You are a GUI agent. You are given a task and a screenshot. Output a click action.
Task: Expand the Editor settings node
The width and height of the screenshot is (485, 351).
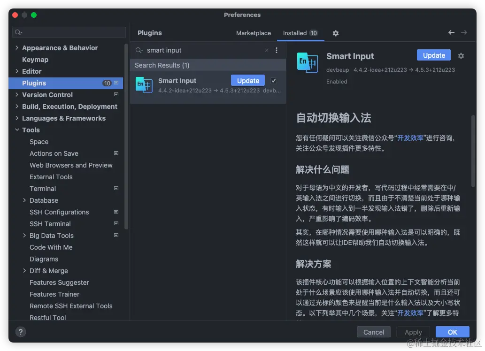[x=17, y=71]
